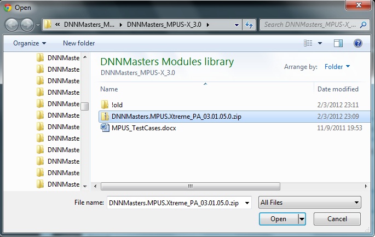This screenshot has height=237, width=375.
Task: Click the Refresh button in address bar
Action: tap(249, 25)
